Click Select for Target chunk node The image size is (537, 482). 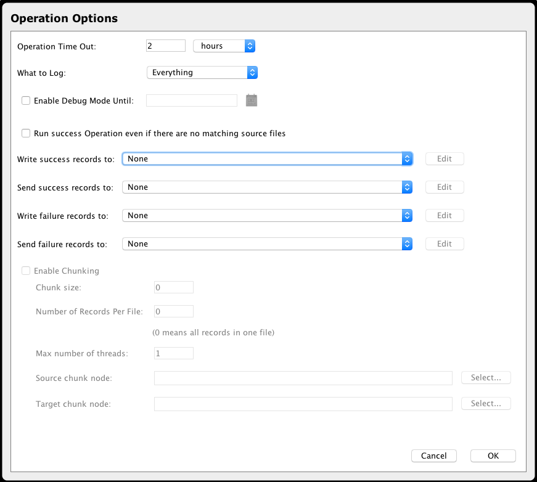485,404
